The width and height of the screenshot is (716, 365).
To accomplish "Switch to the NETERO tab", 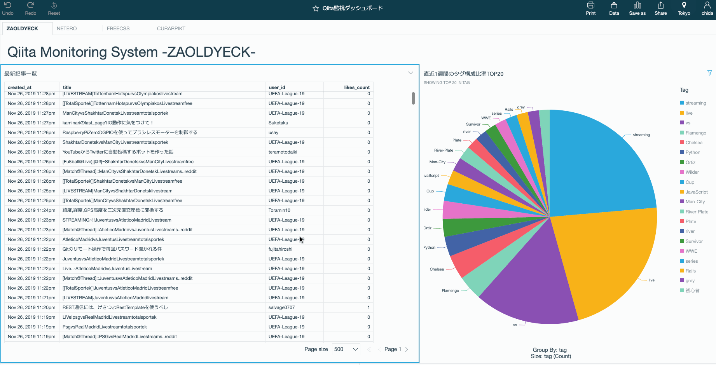I will (66, 28).
